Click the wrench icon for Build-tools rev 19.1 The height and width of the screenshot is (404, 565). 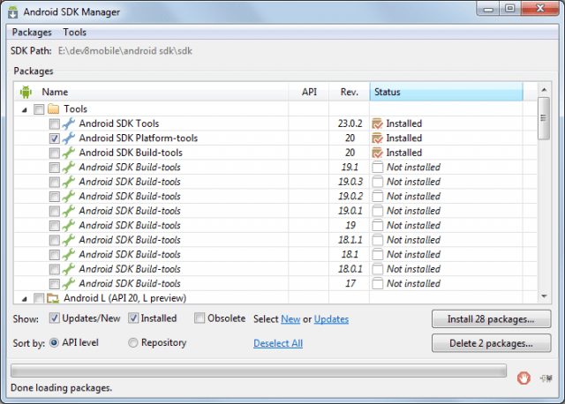point(69,167)
